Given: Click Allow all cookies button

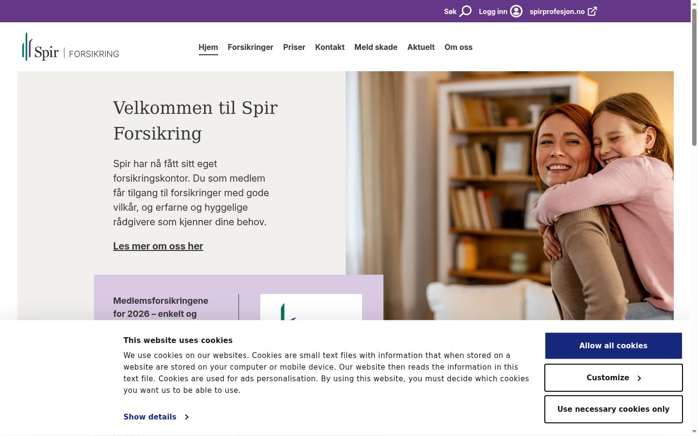Looking at the screenshot, I should [613, 346].
